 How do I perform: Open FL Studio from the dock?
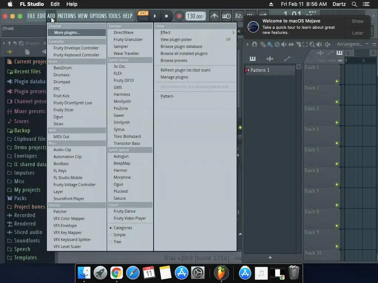click(x=221, y=273)
